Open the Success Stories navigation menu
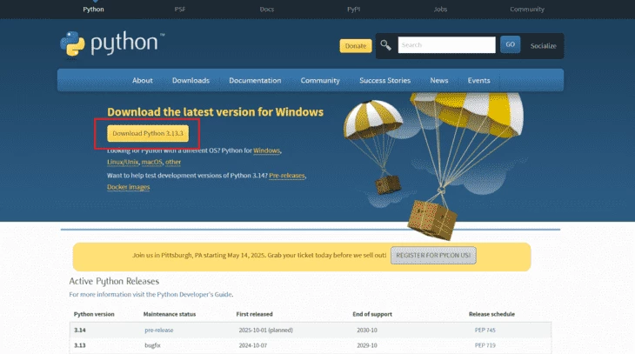Screen dimensions: 635x354 pos(384,80)
